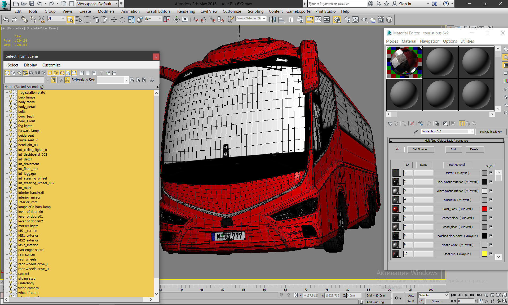This screenshot has height=305, width=508.
Task: Click the Delete sub-material button
Action: coord(474,149)
